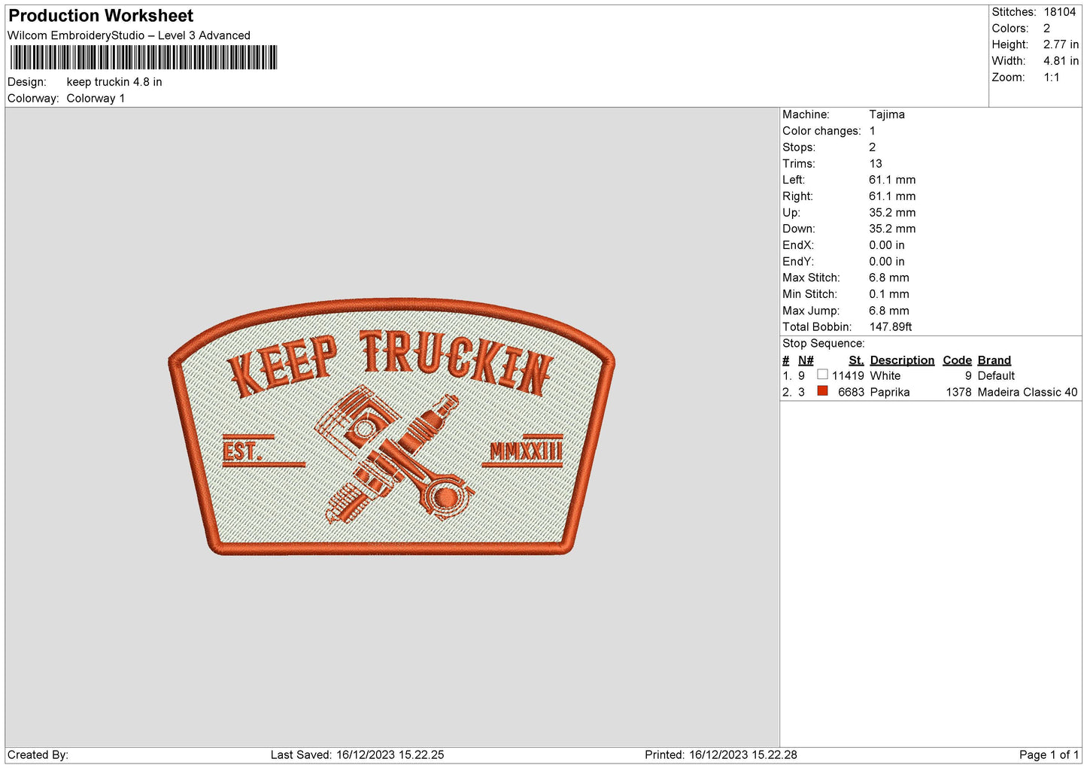Click 'Page 1 of 1' in footer
This screenshot has height=768, width=1087.
click(1049, 754)
